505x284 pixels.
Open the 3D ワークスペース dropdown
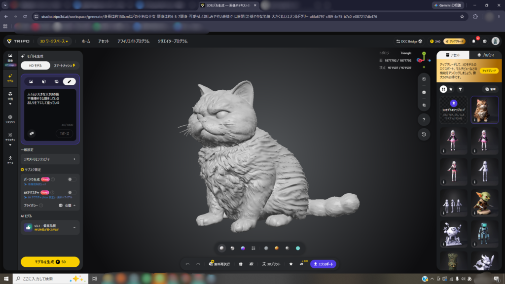coord(54,41)
